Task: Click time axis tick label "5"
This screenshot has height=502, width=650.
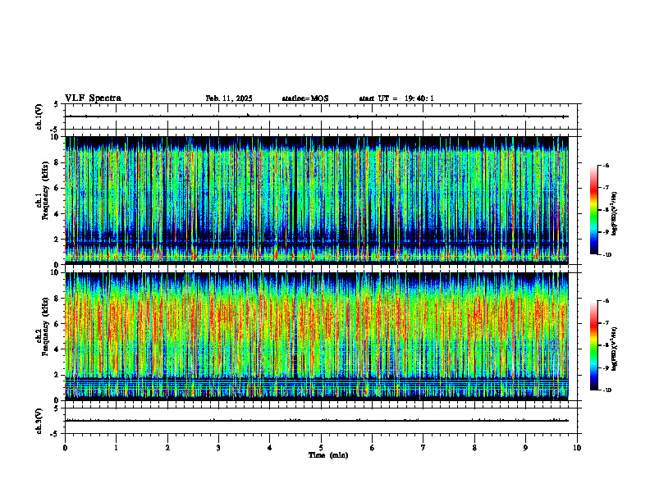Action: pos(321,448)
